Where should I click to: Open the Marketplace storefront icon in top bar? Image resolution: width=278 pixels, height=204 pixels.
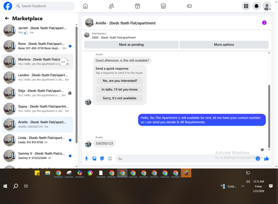coord(163,6)
